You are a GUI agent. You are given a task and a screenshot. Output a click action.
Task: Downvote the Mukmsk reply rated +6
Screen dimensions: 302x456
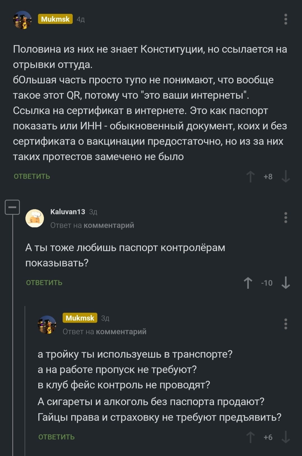pyautogui.click(x=286, y=437)
